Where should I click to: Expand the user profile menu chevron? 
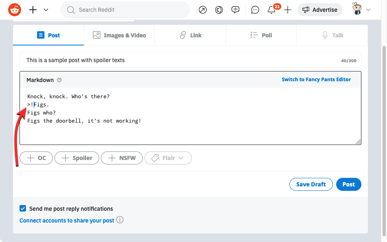368,10
